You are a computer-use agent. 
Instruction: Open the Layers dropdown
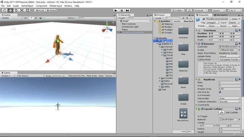pos(218,10)
